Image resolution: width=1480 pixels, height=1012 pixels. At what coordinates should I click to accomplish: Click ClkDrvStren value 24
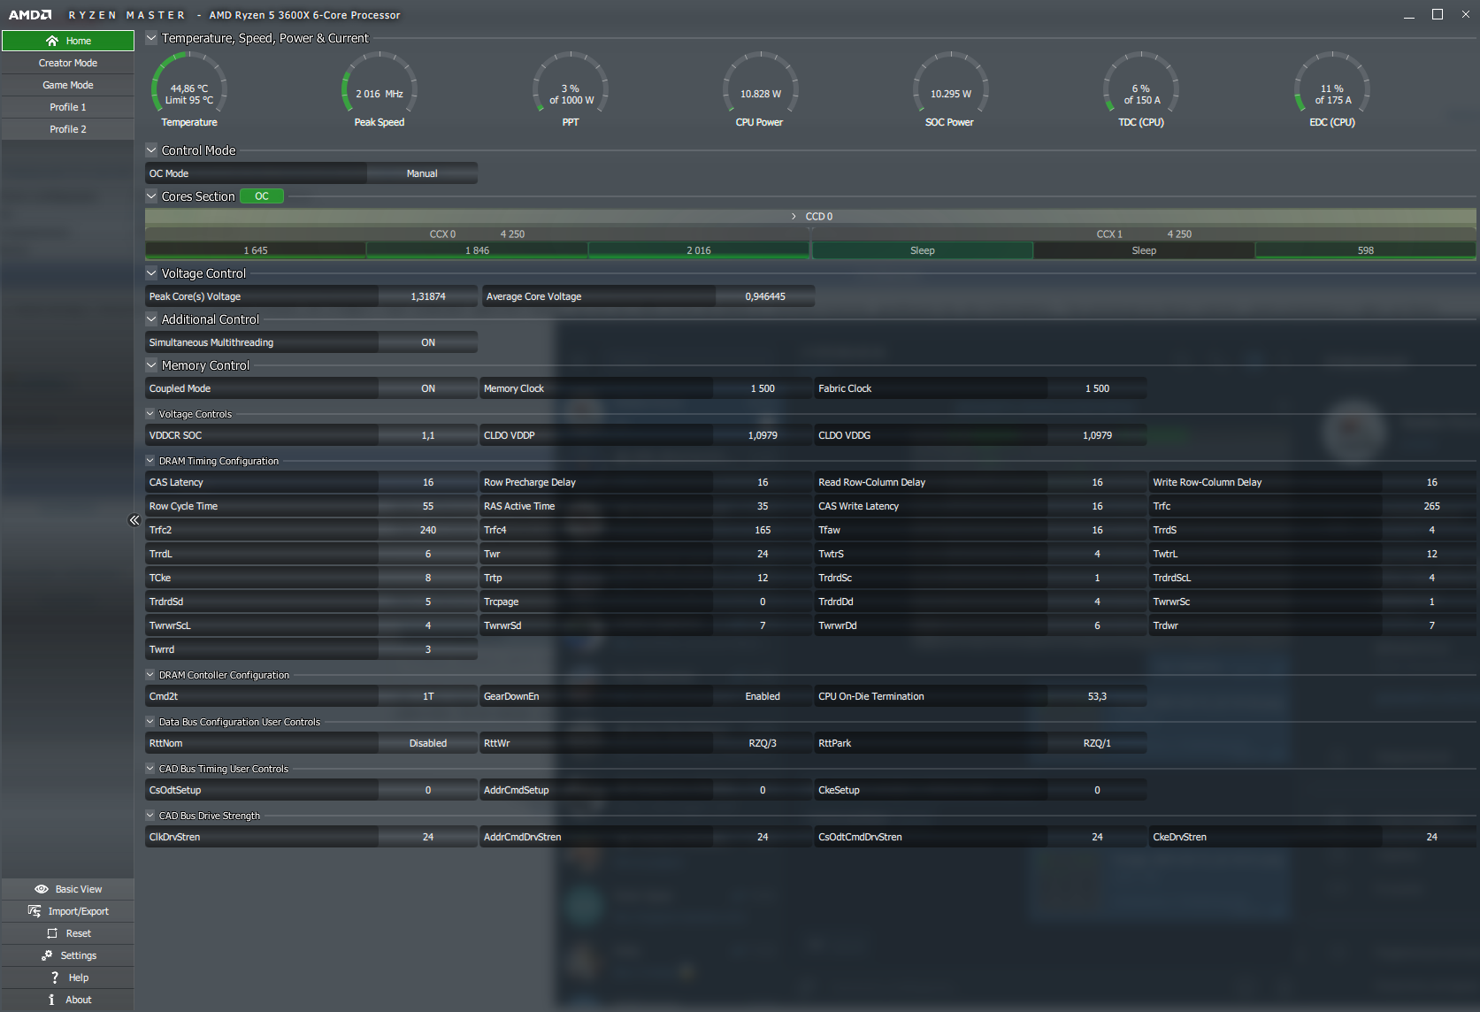coord(428,837)
